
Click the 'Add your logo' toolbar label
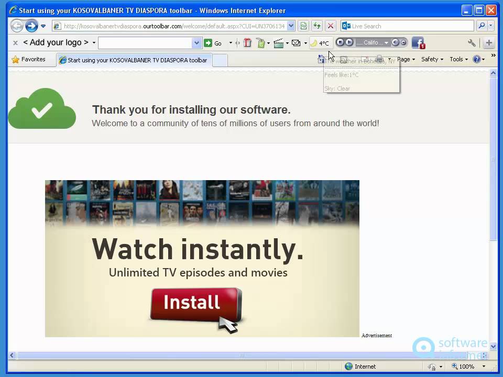click(56, 42)
